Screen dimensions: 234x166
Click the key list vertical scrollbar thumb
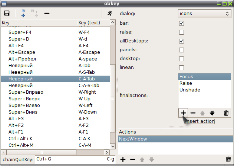pos(113,98)
